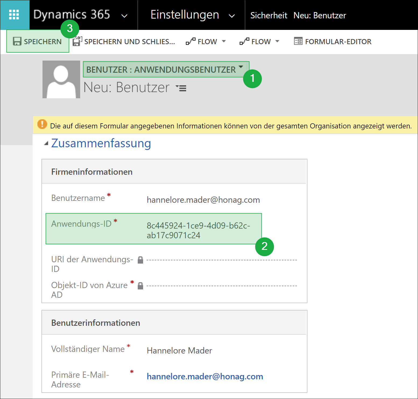The width and height of the screenshot is (418, 399).
Task: Click the user profile avatar image
Action: click(61, 79)
